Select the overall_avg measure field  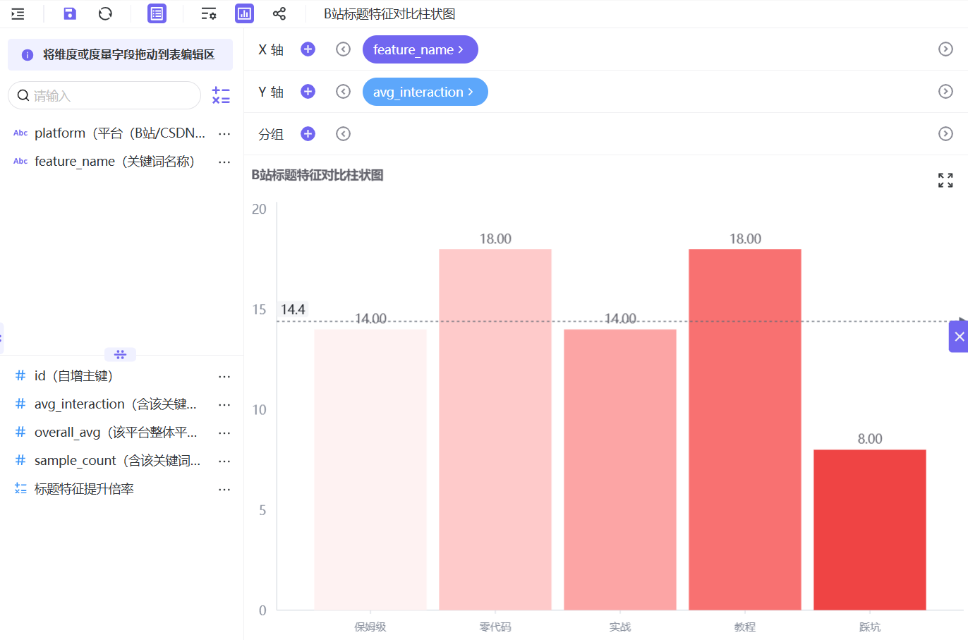click(116, 433)
